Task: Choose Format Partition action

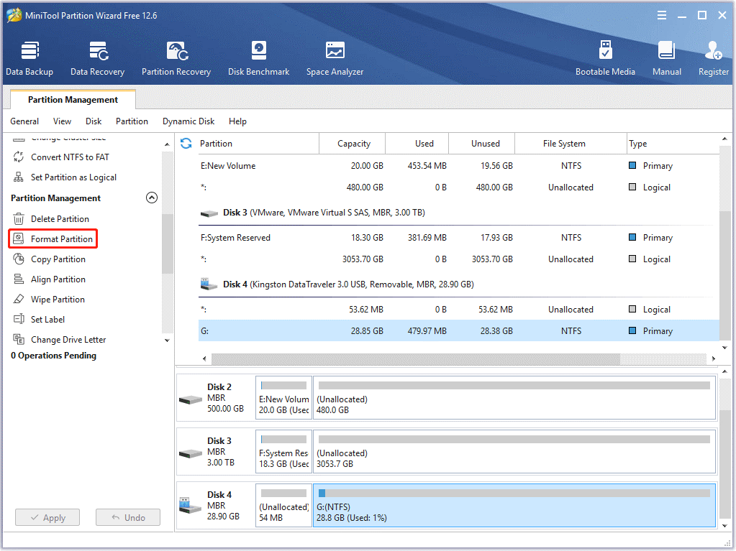Action: pos(61,239)
